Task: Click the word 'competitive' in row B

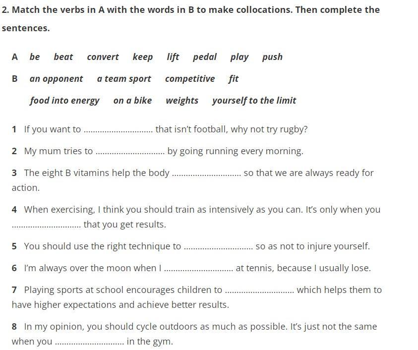Action: [190, 79]
